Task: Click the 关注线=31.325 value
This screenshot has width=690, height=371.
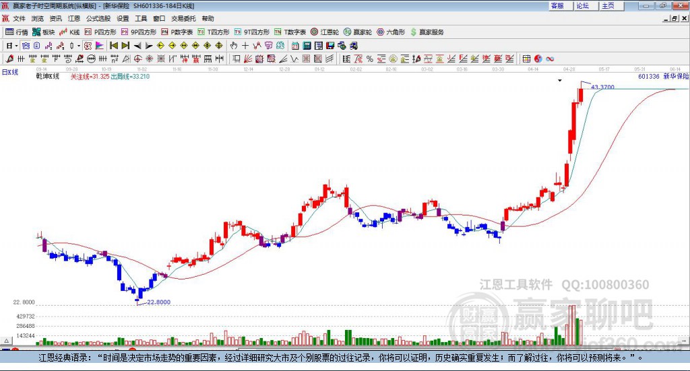Action: point(90,77)
